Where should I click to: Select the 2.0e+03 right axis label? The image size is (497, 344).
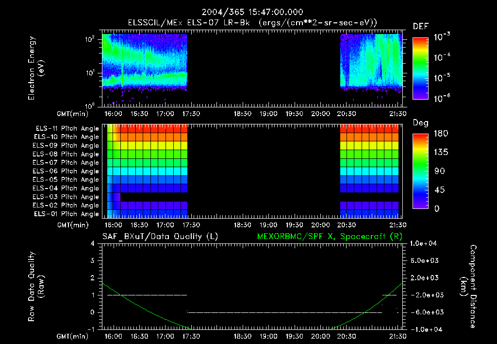425,277
